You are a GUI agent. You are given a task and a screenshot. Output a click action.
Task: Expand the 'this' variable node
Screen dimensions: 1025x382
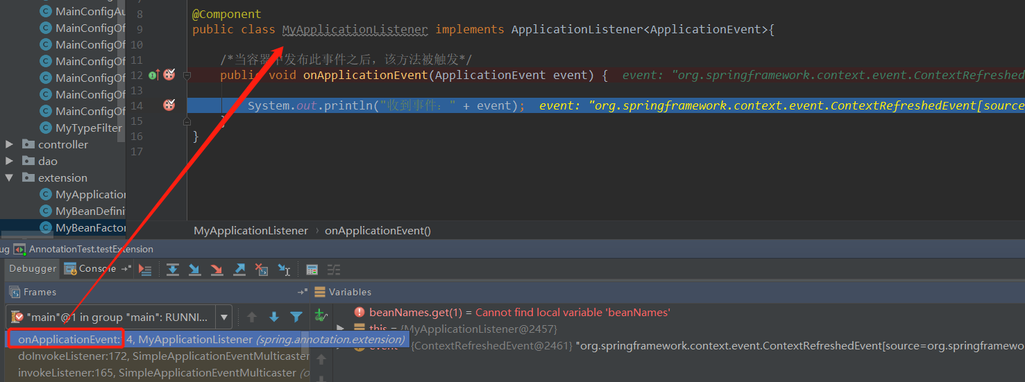340,329
